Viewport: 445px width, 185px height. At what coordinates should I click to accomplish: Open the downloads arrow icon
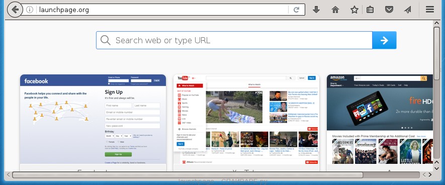click(x=316, y=10)
